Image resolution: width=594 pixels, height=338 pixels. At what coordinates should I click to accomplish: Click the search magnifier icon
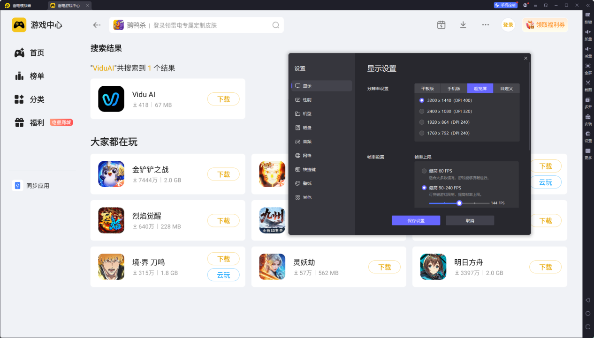[x=276, y=25]
